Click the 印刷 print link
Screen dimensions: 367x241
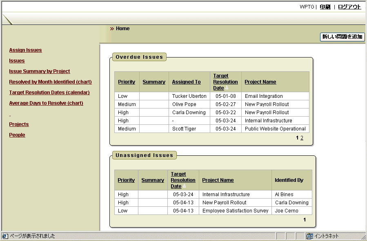325,7
